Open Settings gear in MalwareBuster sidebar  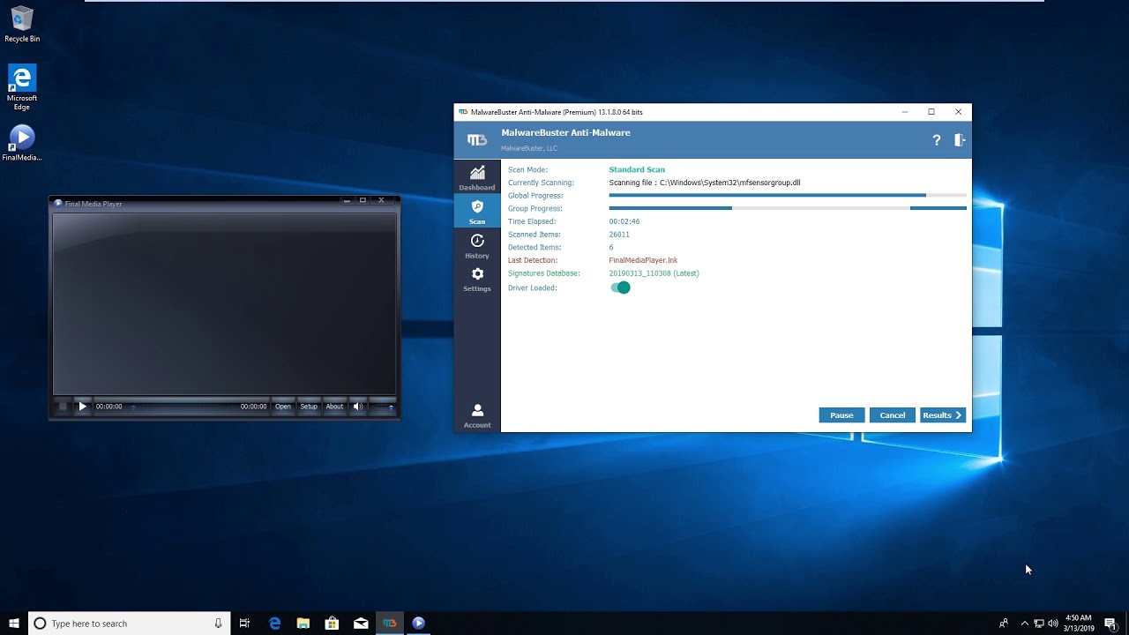477,280
